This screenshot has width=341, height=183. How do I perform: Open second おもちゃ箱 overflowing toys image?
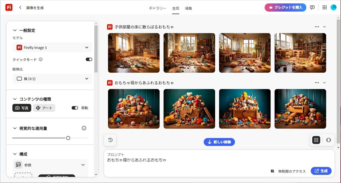point(189,109)
